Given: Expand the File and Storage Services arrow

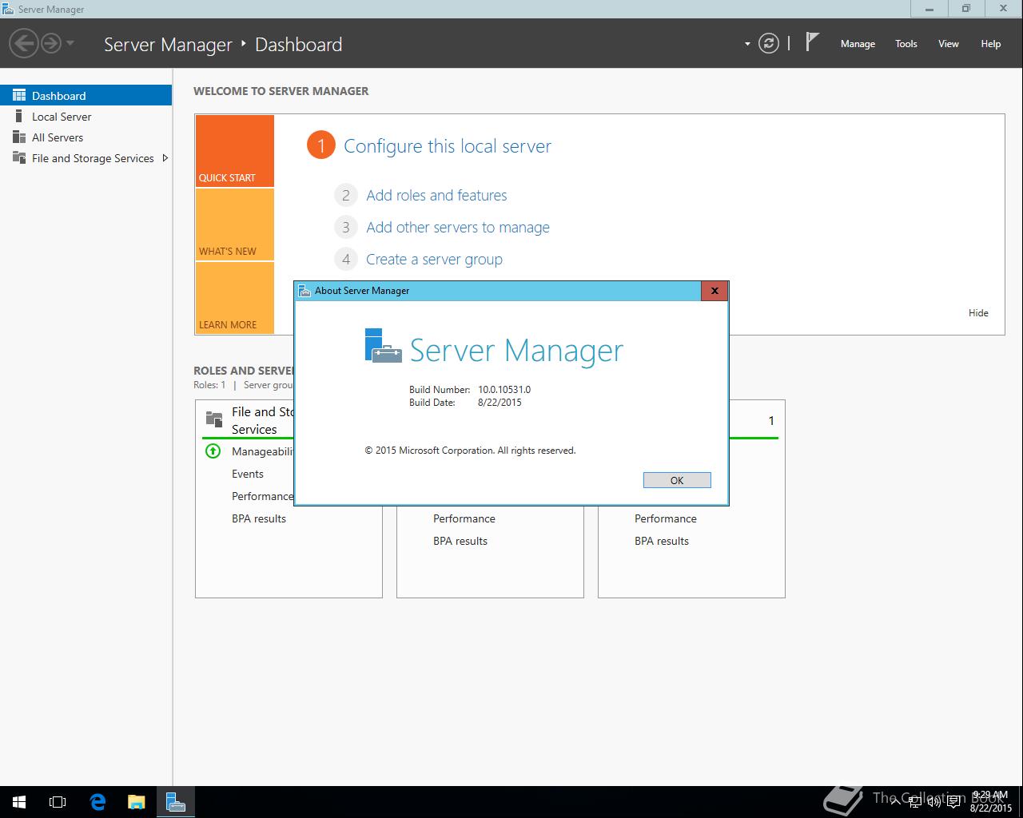Looking at the screenshot, I should tap(165, 158).
